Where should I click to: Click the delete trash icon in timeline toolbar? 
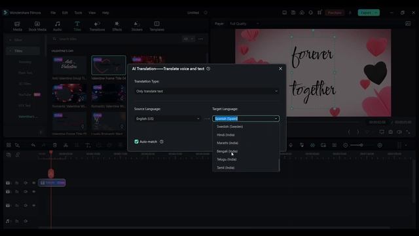tap(55, 145)
